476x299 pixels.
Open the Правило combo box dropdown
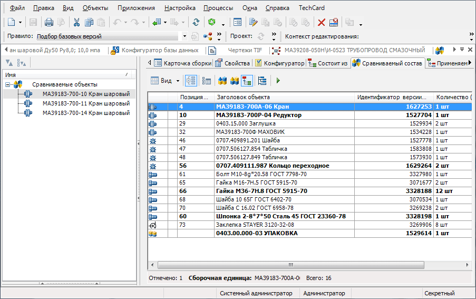[x=184, y=37]
